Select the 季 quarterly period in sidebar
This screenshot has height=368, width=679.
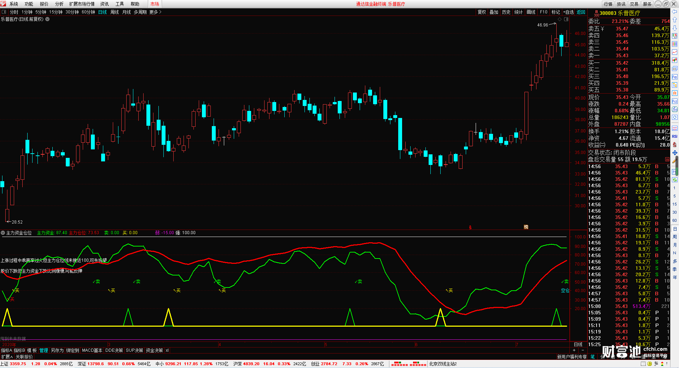[675, 269]
